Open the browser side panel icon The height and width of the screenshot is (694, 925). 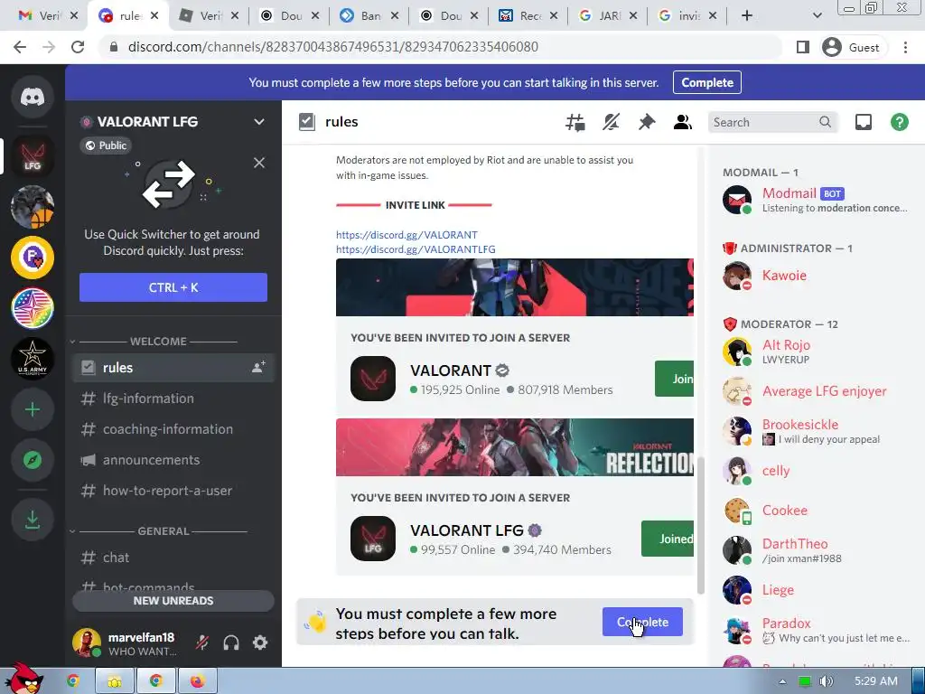(803, 47)
